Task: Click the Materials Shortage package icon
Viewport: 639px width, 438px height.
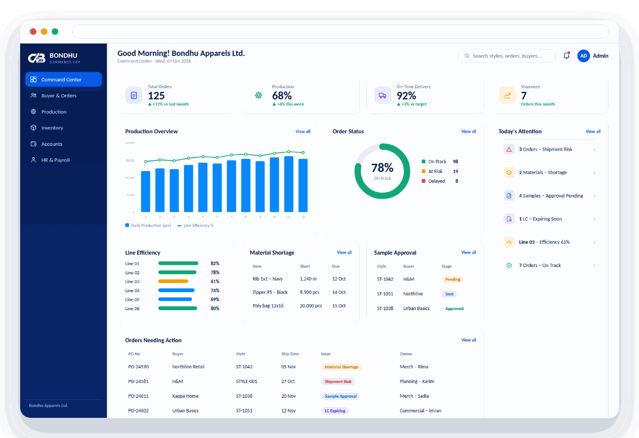Action: [x=509, y=172]
